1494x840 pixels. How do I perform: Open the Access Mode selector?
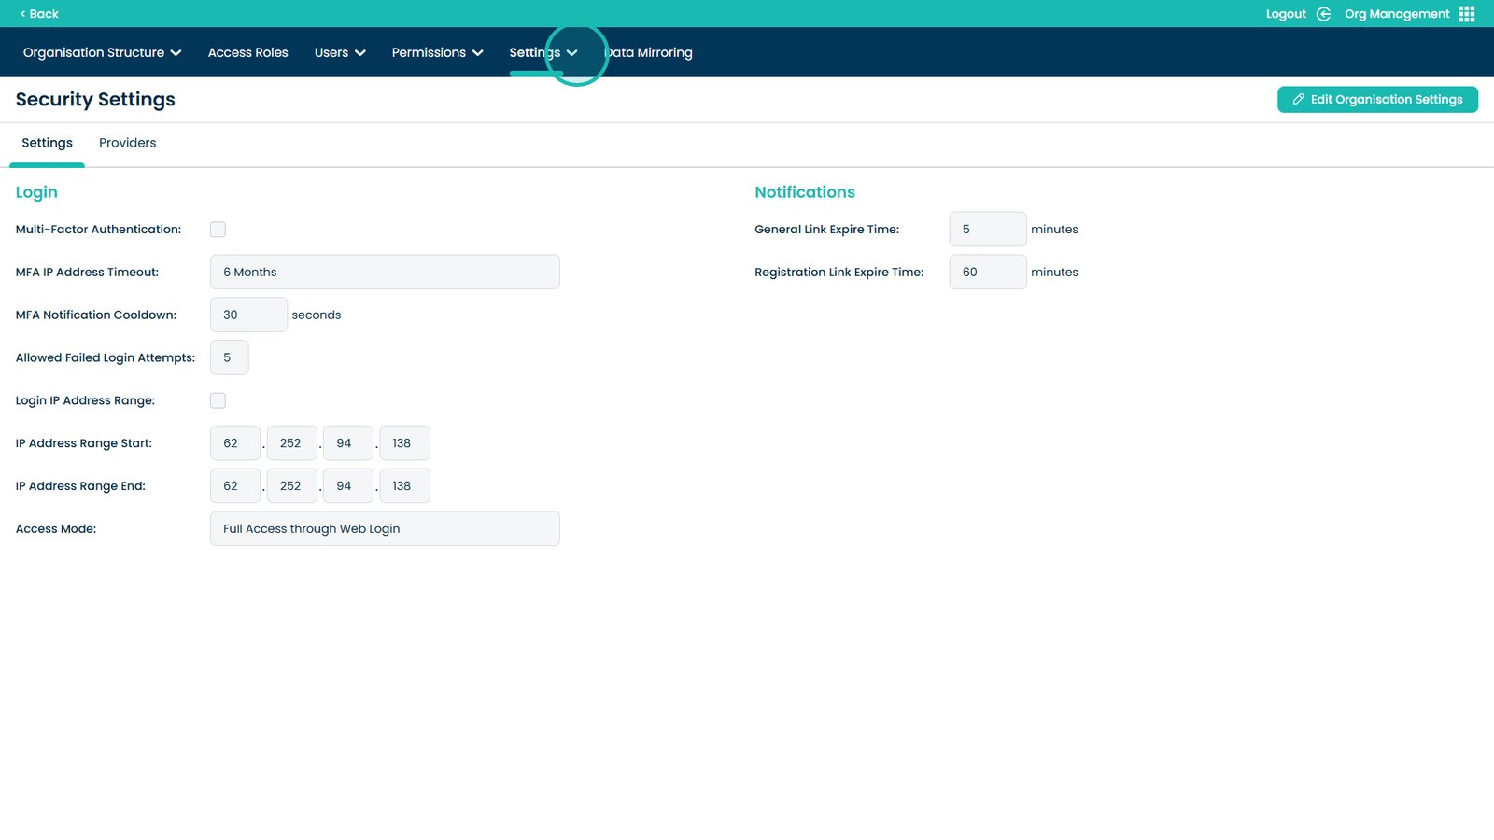click(385, 529)
